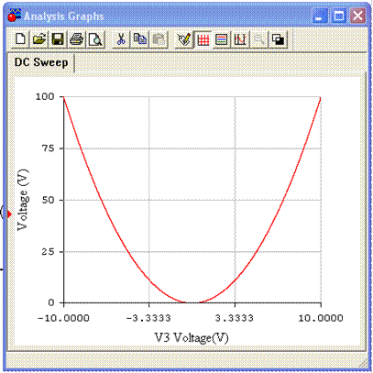Image resolution: width=373 pixels, height=373 pixels.
Task: Save the graph with floppy icon
Action: 58,39
